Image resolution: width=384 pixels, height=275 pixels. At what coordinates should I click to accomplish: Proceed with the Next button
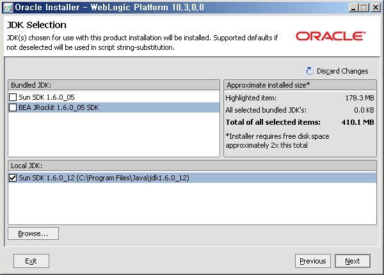[353, 261]
